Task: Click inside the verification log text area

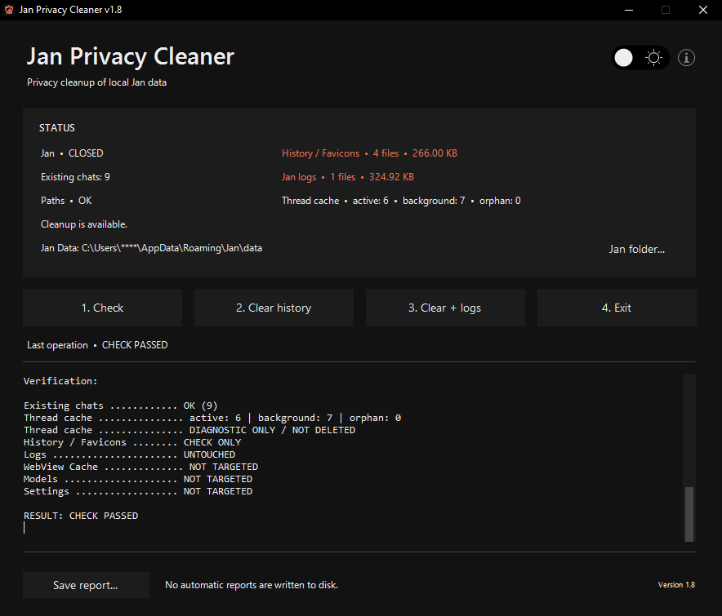Action: [x=352, y=457]
